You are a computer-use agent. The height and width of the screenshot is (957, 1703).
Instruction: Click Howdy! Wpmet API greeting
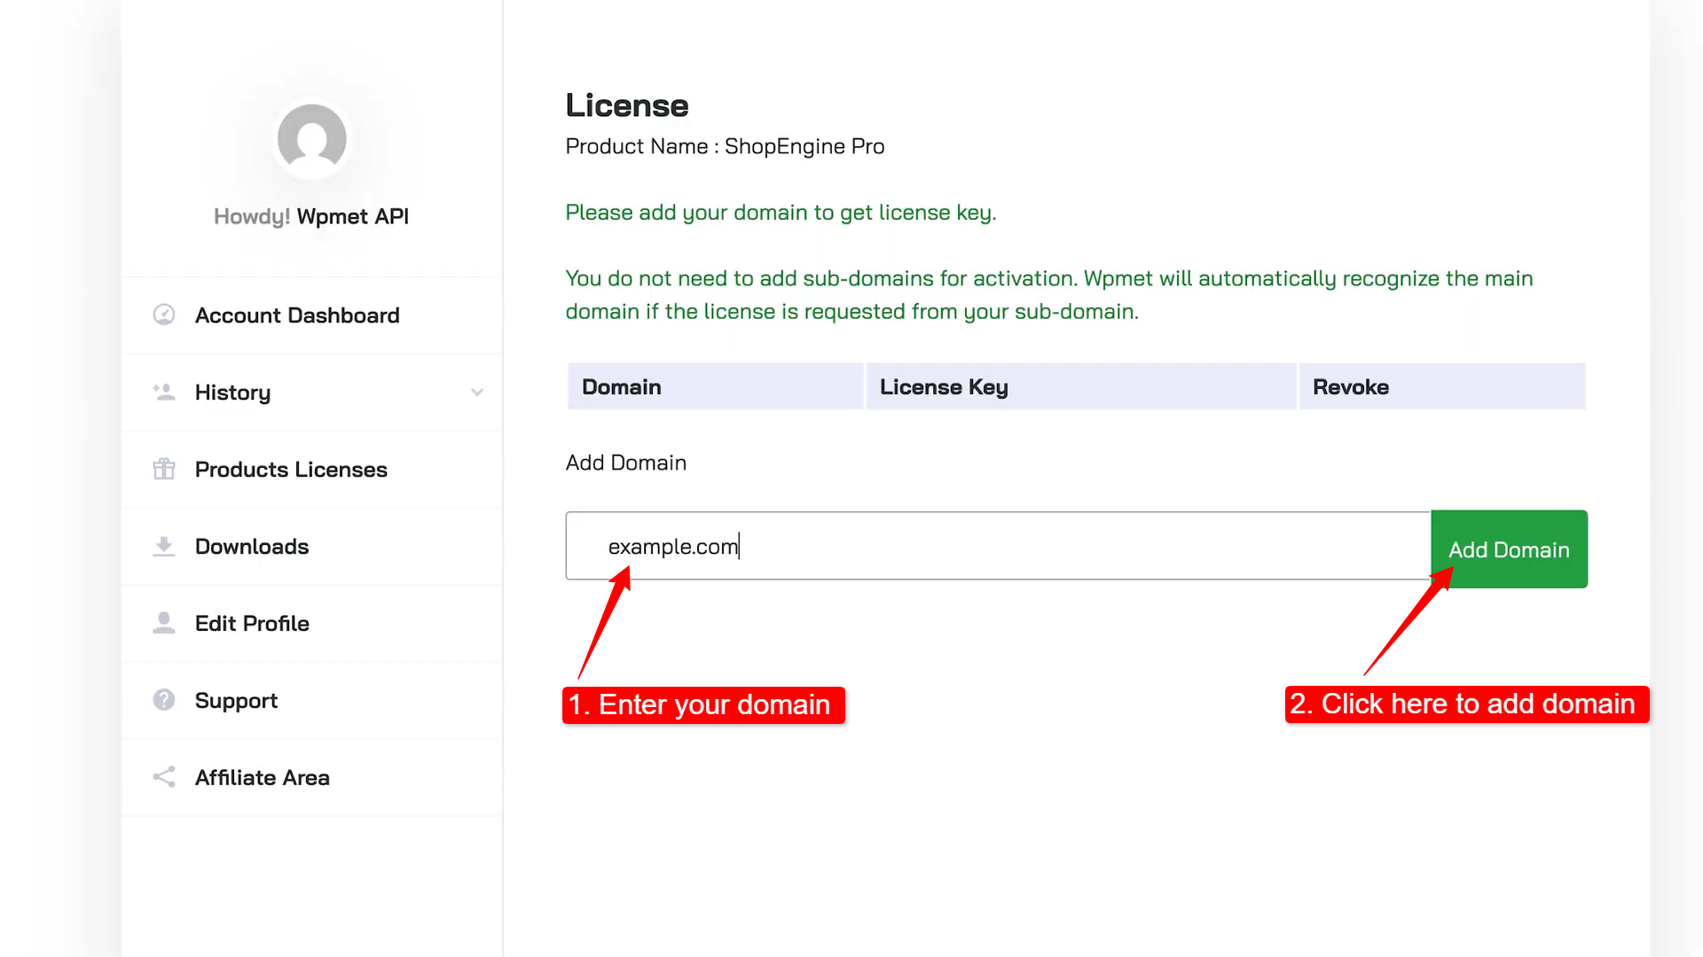[x=311, y=216]
